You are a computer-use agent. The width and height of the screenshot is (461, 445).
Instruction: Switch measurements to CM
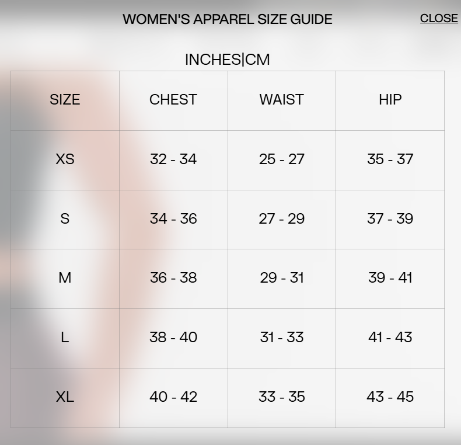258,60
